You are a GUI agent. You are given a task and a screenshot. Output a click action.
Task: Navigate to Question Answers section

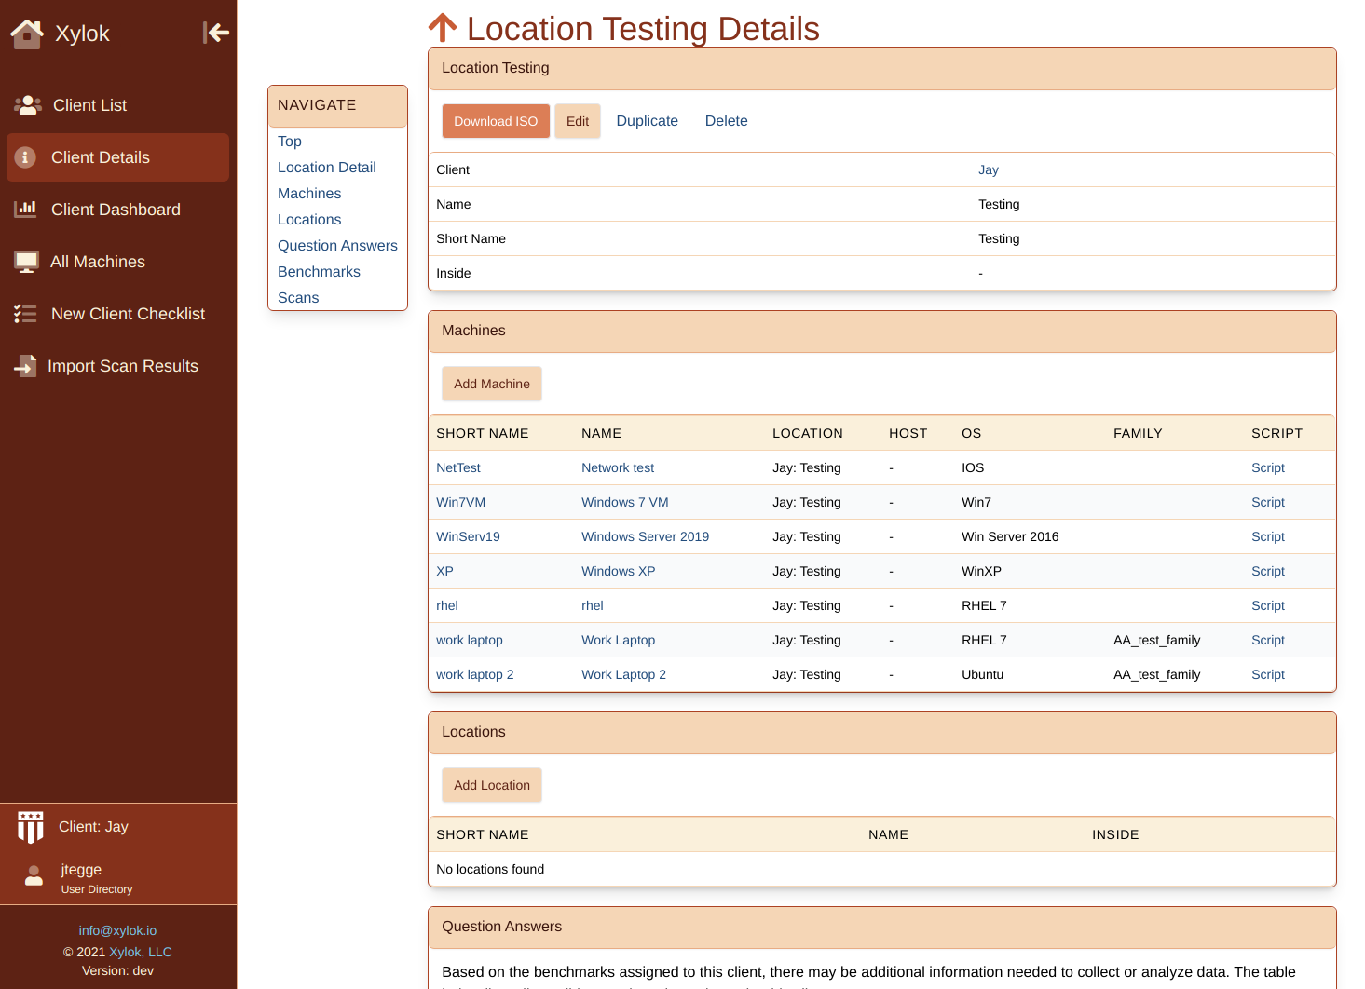pyautogui.click(x=337, y=246)
